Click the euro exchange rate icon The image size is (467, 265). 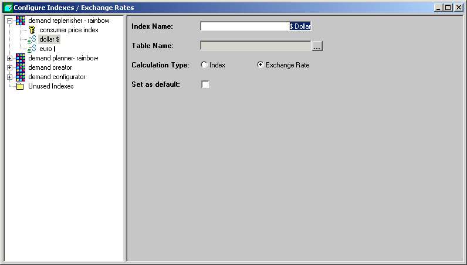pos(32,49)
